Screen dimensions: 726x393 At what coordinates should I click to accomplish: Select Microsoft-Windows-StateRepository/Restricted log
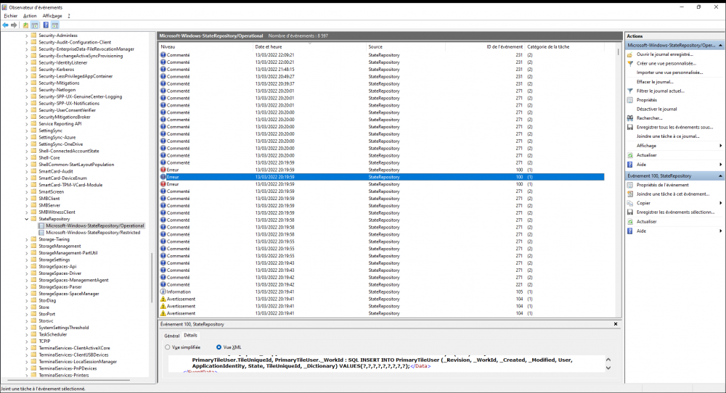92,232
